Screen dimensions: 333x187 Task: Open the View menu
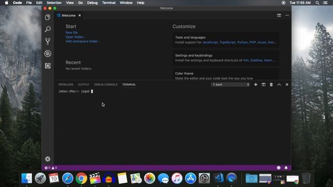click(x=70, y=3)
